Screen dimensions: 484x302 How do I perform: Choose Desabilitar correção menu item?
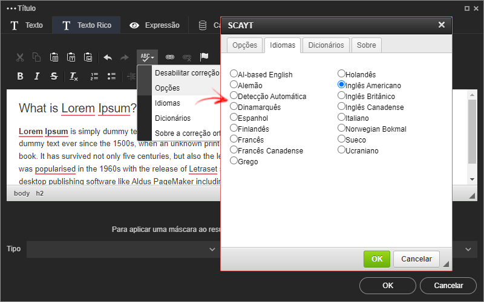tap(186, 73)
